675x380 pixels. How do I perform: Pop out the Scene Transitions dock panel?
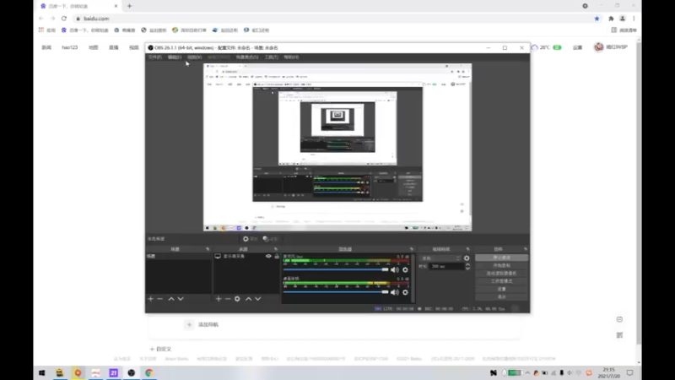click(468, 249)
